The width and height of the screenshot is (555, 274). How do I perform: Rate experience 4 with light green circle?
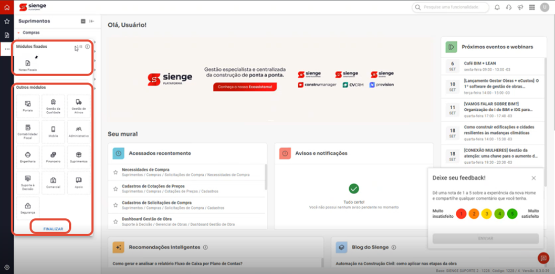(499, 214)
